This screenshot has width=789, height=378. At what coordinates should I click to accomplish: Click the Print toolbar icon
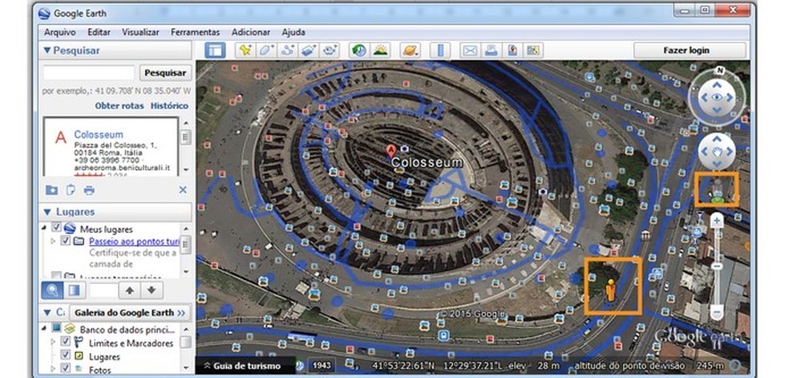(491, 51)
